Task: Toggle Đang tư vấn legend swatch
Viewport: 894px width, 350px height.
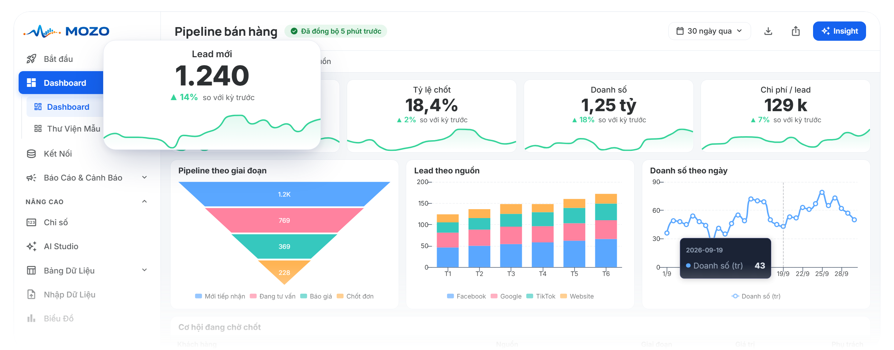Action: point(253,296)
